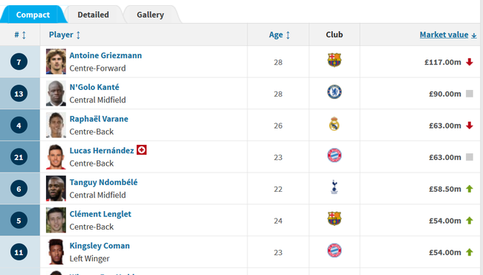
Task: Sort players by Age column
Action: point(279,35)
